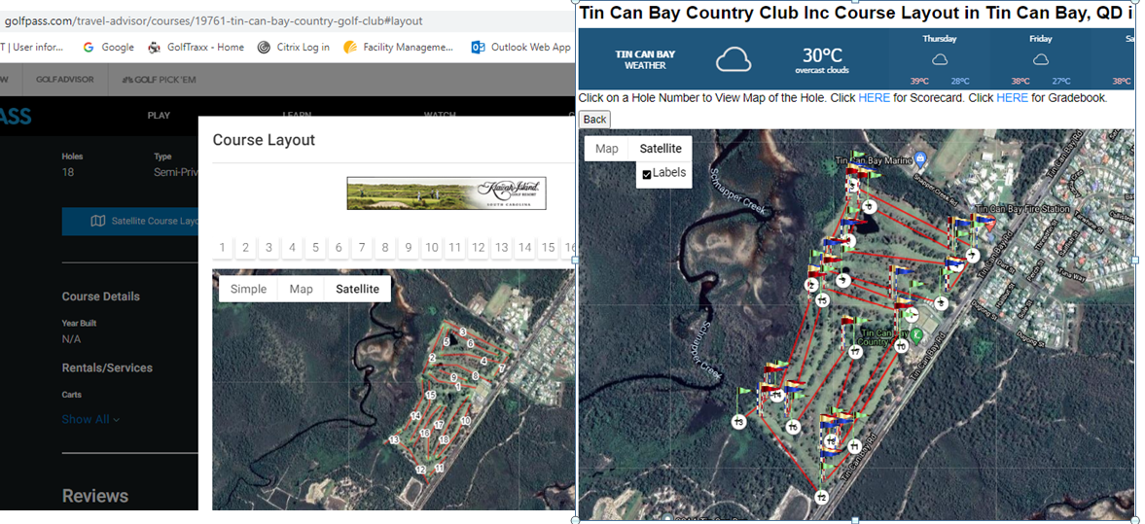Open the GOLF PICK 'EM nav item

tap(158, 80)
